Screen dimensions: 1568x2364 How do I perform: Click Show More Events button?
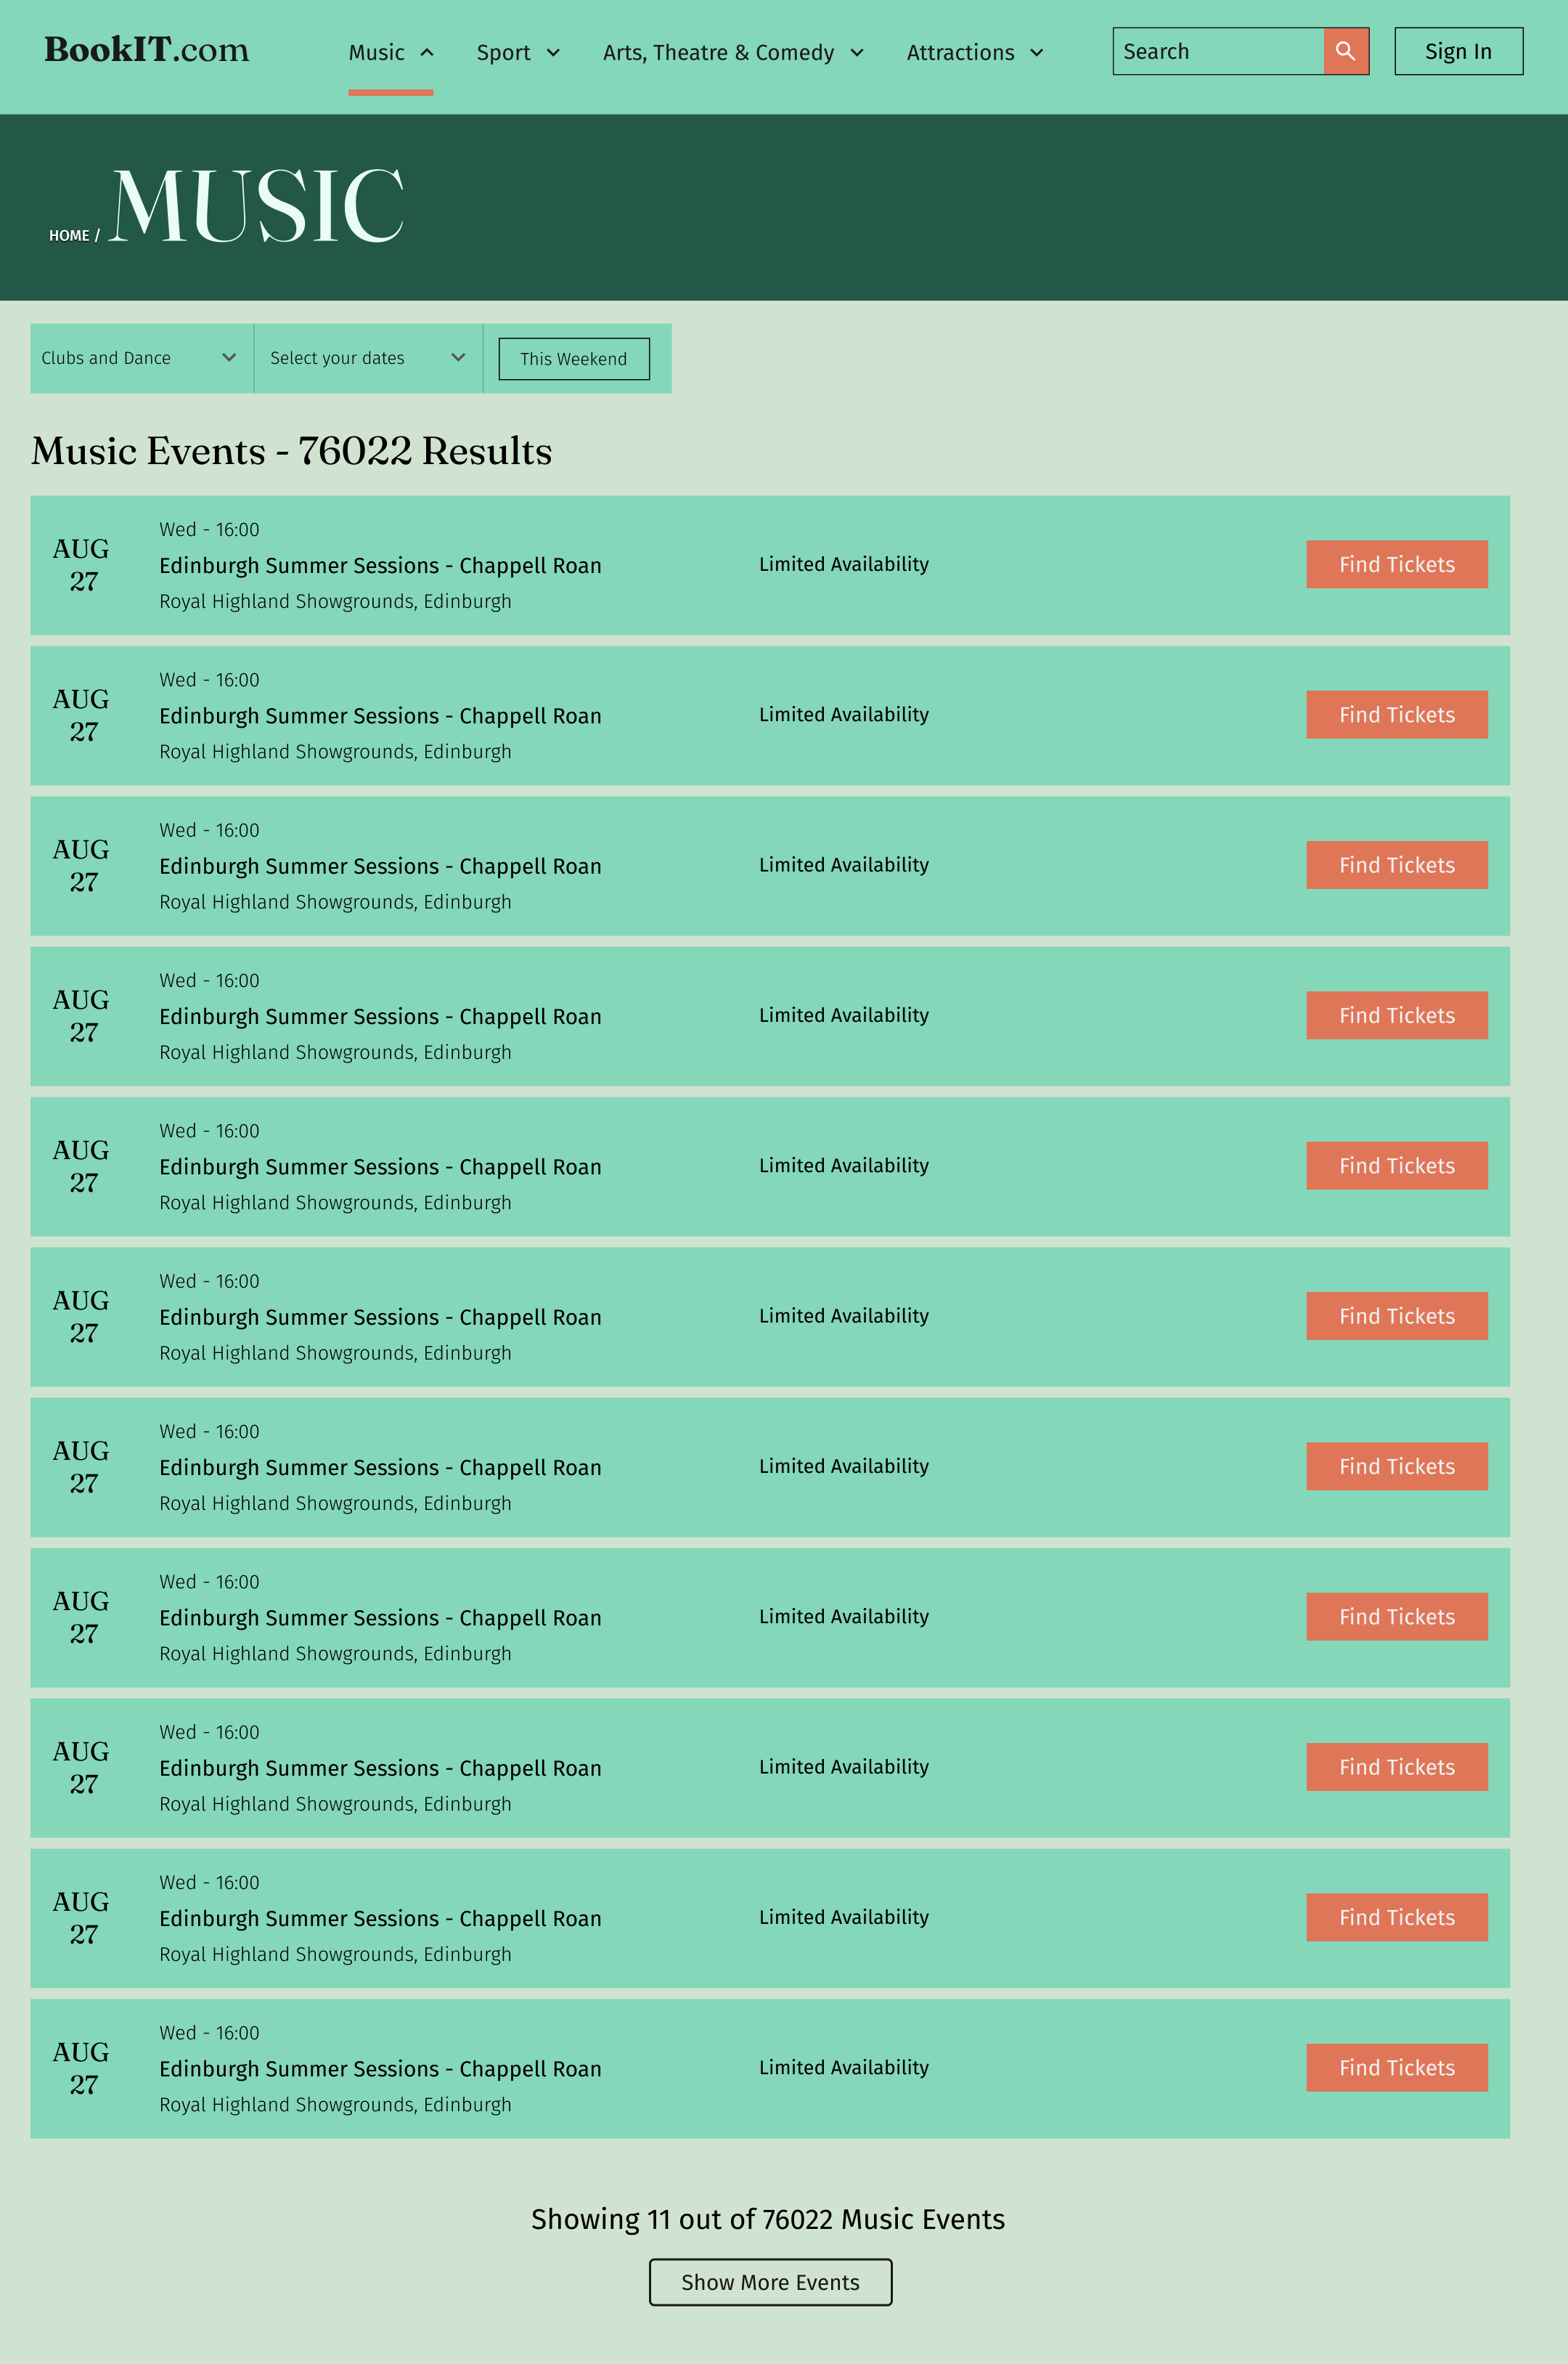click(770, 2282)
